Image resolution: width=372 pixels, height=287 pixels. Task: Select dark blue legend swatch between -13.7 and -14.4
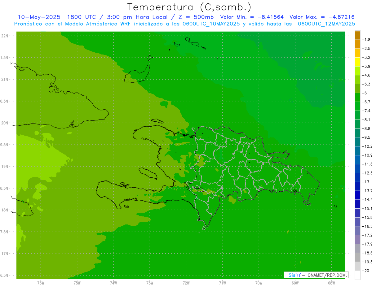357,195
